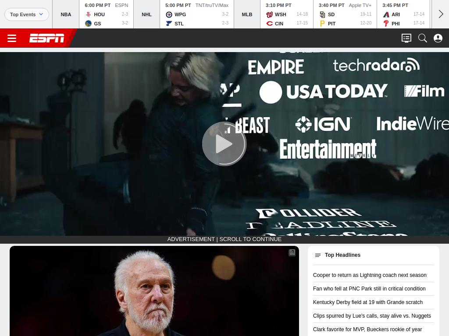
Task: Click the ESPN logo
Action: coord(46,38)
